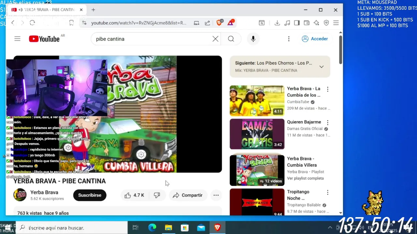417x234 pixels.
Task: Clear the search text with the X
Action: click(215, 39)
